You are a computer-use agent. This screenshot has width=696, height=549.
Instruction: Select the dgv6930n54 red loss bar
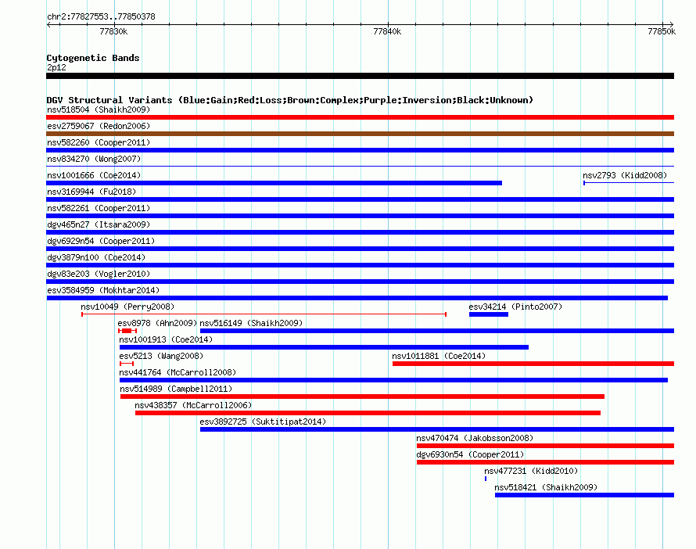tap(546, 462)
